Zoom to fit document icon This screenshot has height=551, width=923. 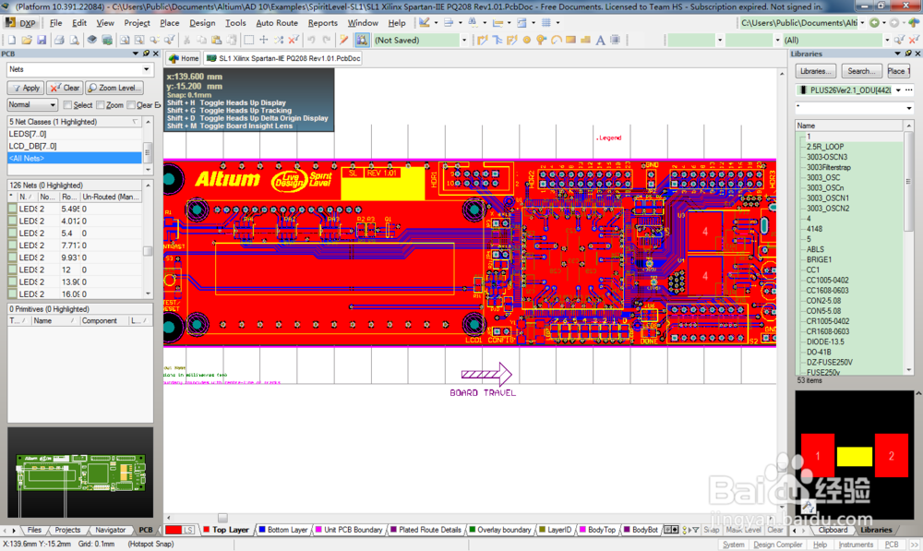(125, 40)
